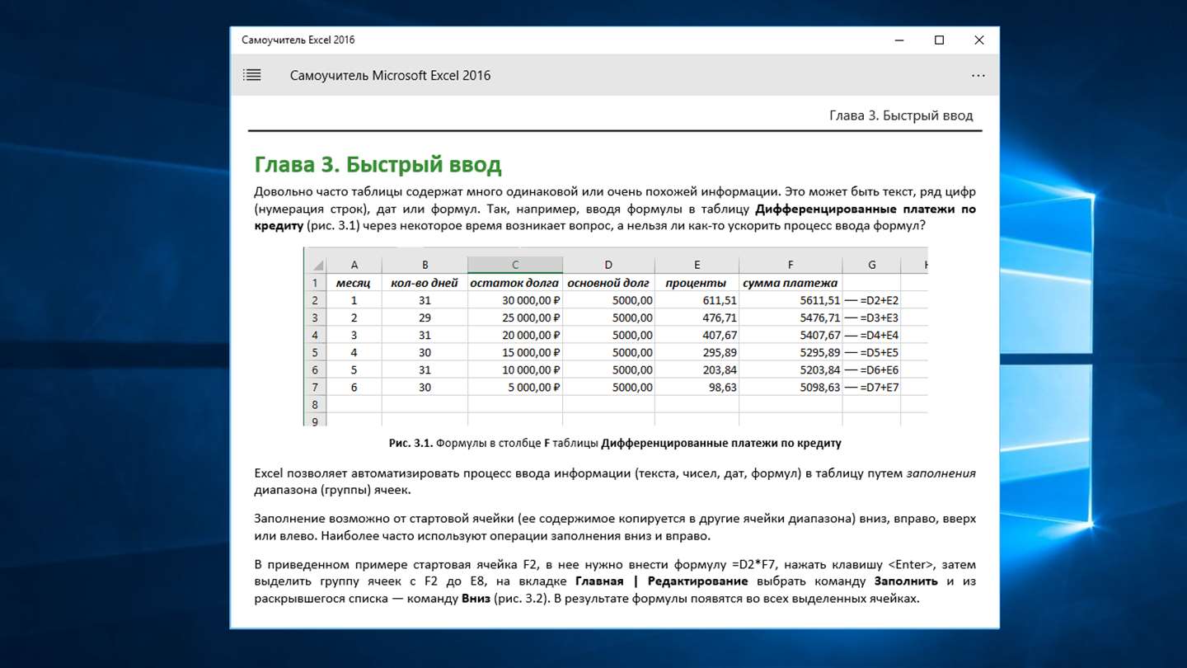Click the green heading "Глава 3. Быстрый ввод"
1187x668 pixels.
378,164
